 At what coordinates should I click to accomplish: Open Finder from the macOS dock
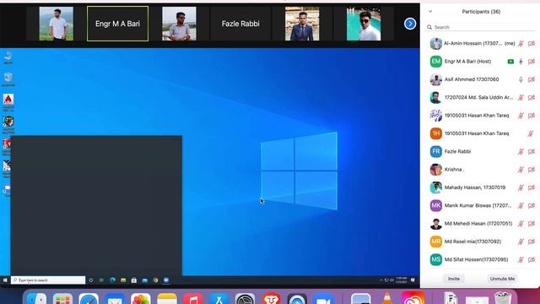click(36, 298)
